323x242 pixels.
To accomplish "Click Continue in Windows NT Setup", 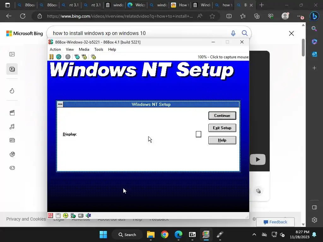I will tap(222, 116).
